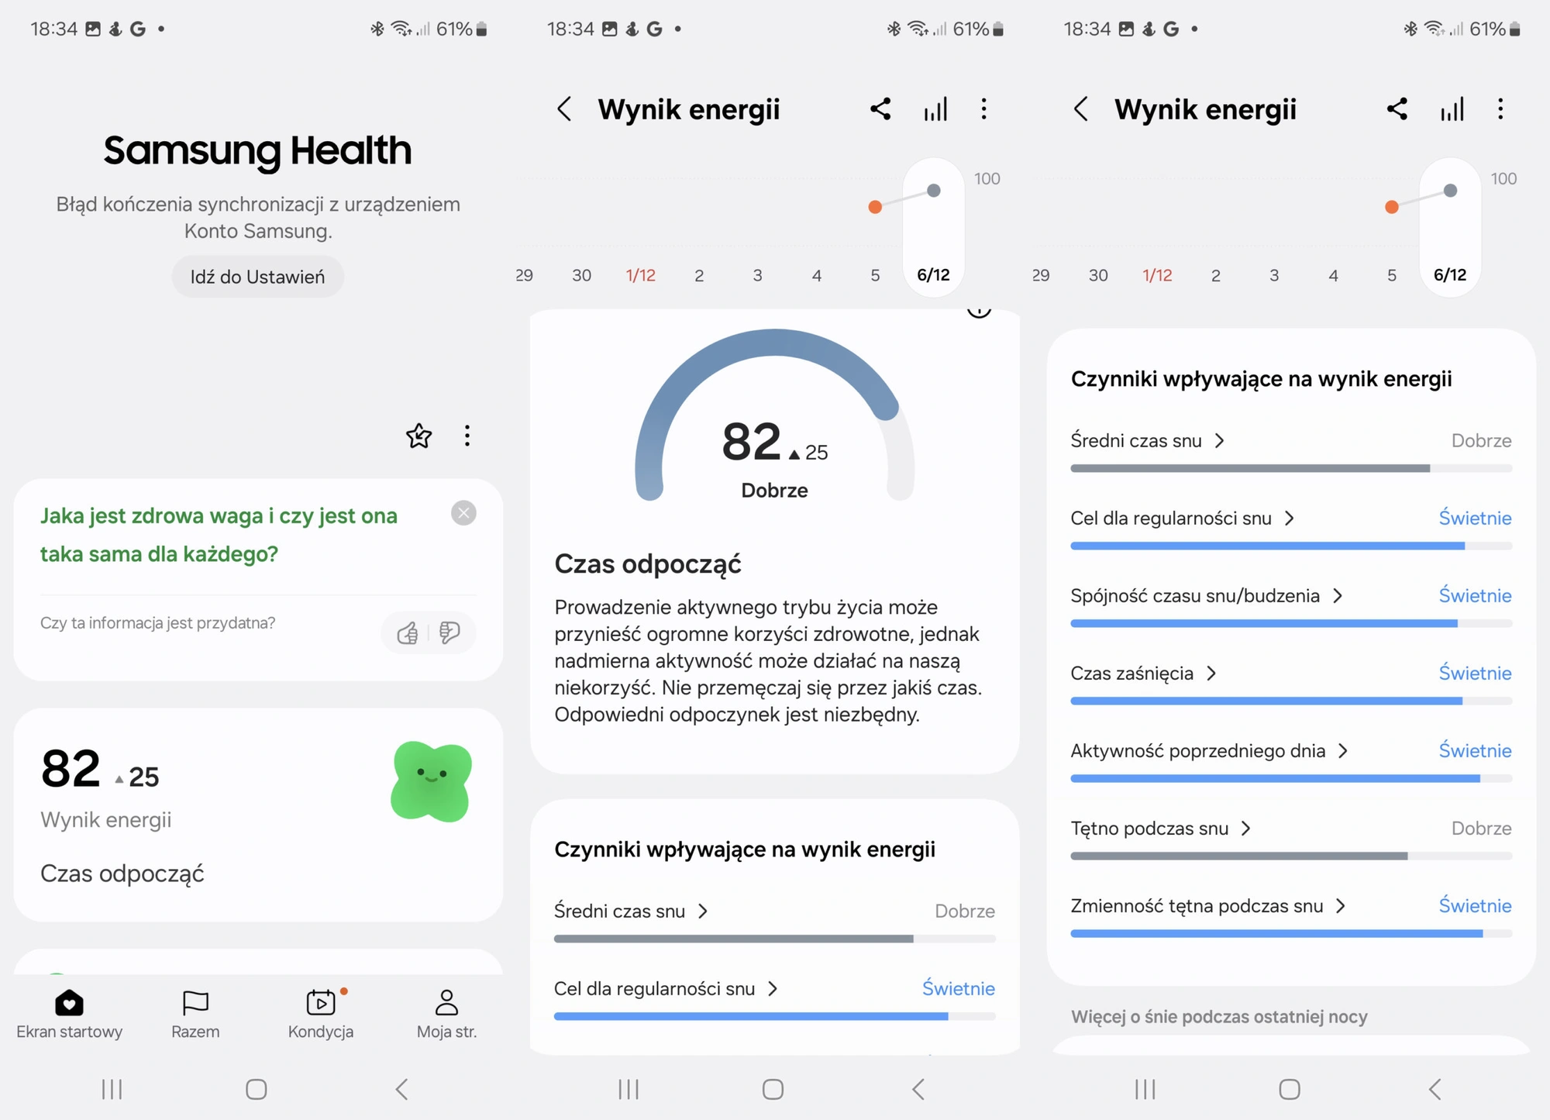Tap Android recents button on right phone
The image size is (1550, 1120).
pos(1145,1089)
